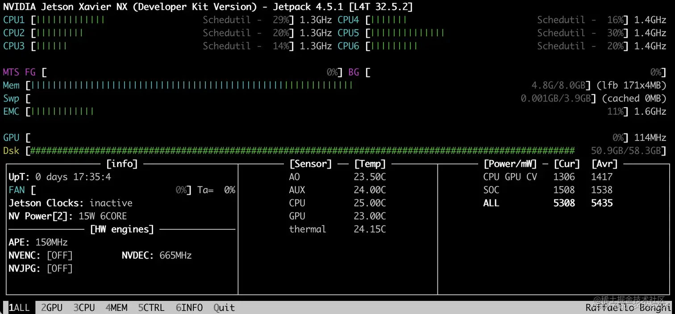Click the 'Ta= 0%' fan value
This screenshot has width=675, height=314.
(217, 190)
